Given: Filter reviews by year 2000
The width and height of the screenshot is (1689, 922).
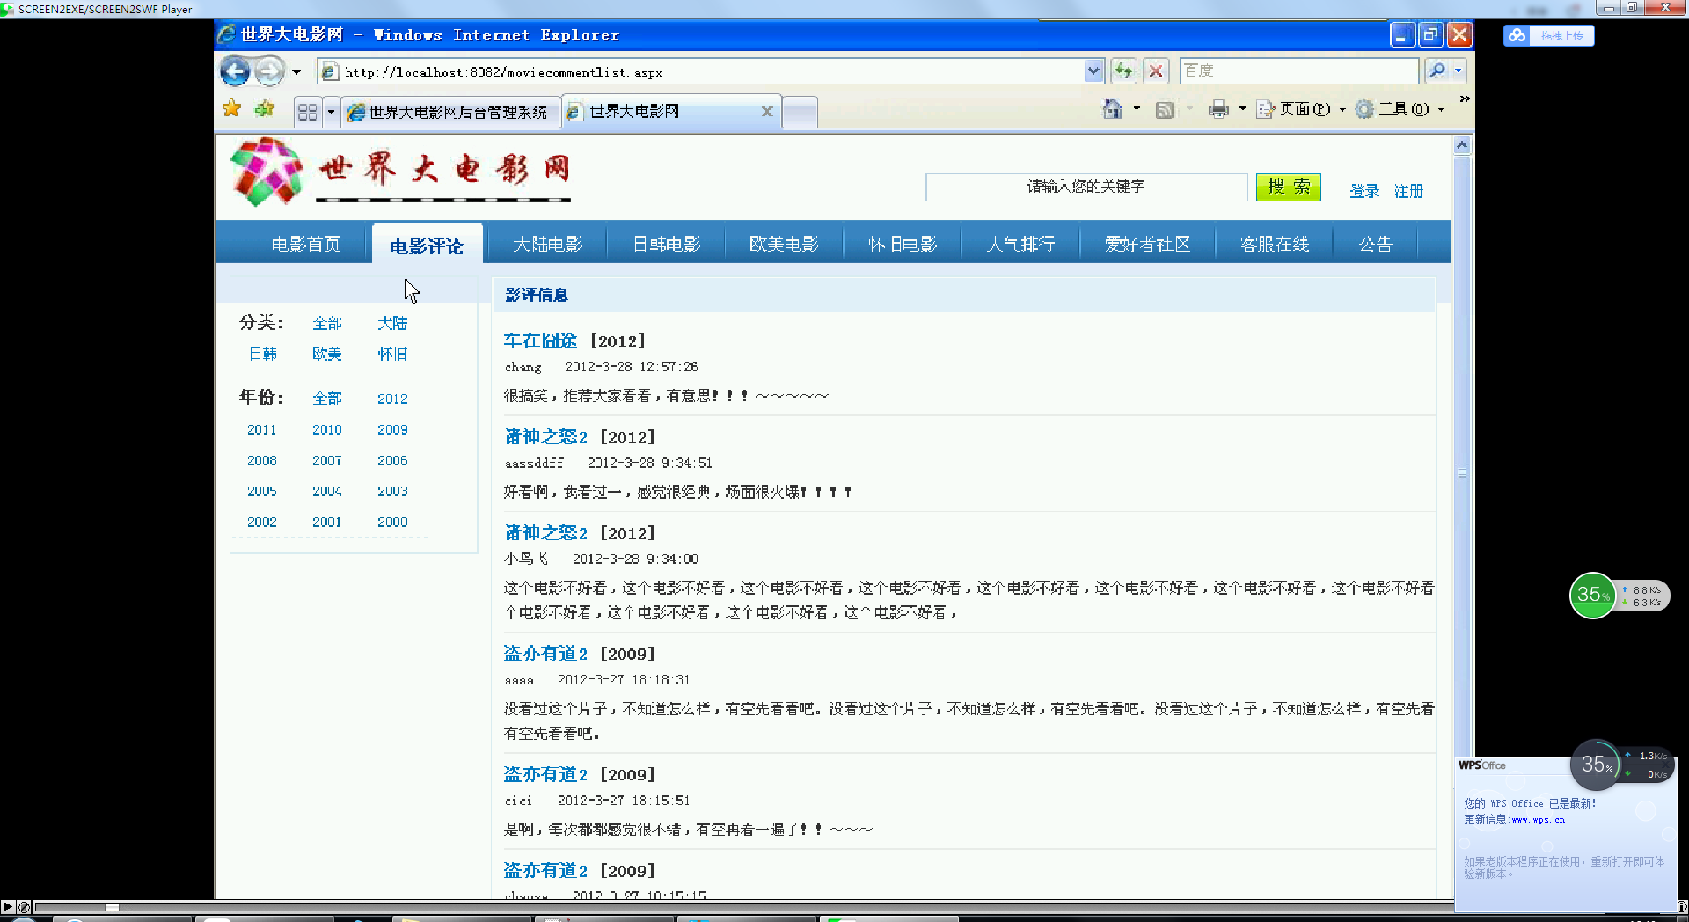Looking at the screenshot, I should point(392,522).
